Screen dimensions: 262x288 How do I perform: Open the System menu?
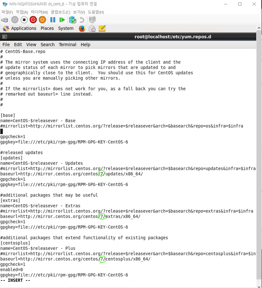pyautogui.click(x=65, y=29)
